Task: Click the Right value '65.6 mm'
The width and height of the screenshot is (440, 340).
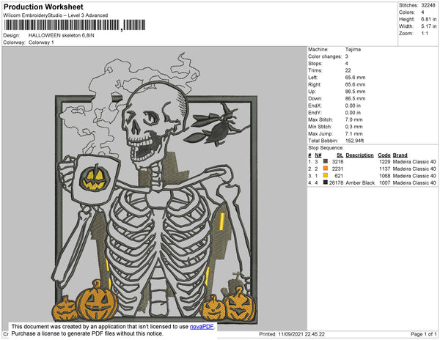Action: coord(355,84)
